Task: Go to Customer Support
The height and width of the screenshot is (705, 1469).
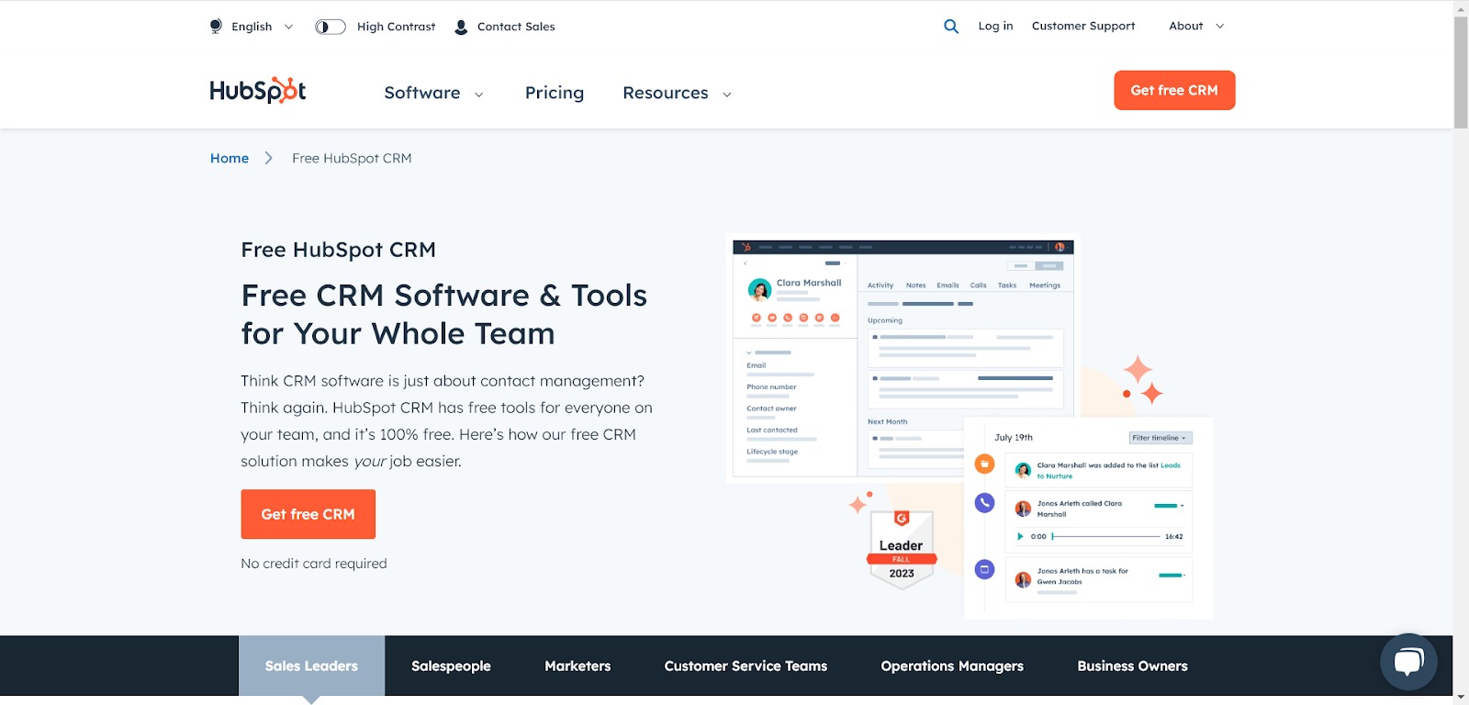Action: (1083, 26)
